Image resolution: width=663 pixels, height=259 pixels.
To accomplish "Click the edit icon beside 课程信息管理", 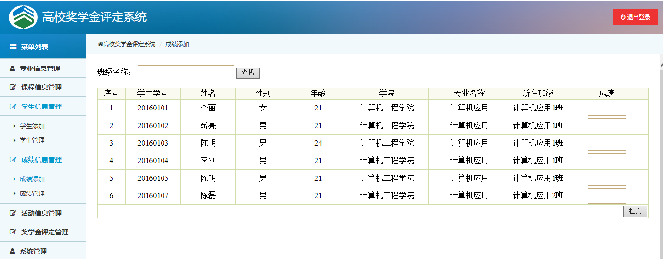I will coord(13,87).
